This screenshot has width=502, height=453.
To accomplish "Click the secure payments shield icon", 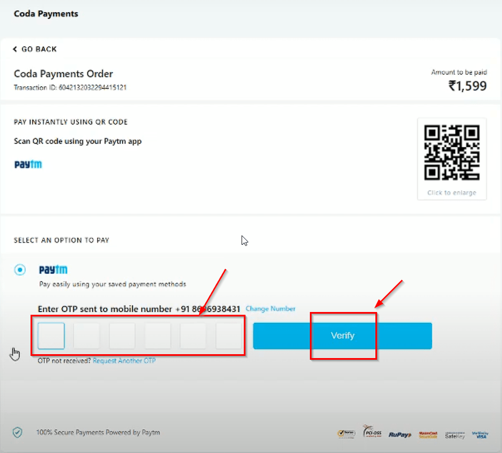I will (x=18, y=432).
